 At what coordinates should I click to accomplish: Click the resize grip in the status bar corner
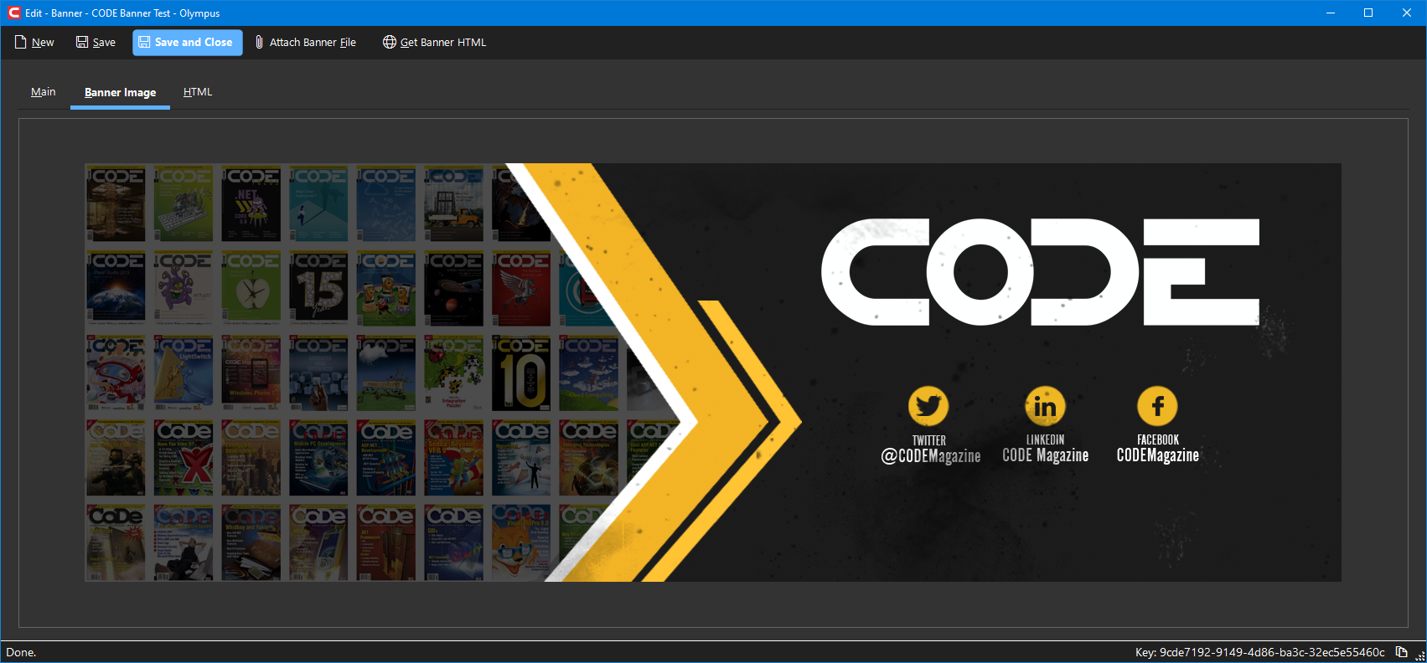[1419, 655]
